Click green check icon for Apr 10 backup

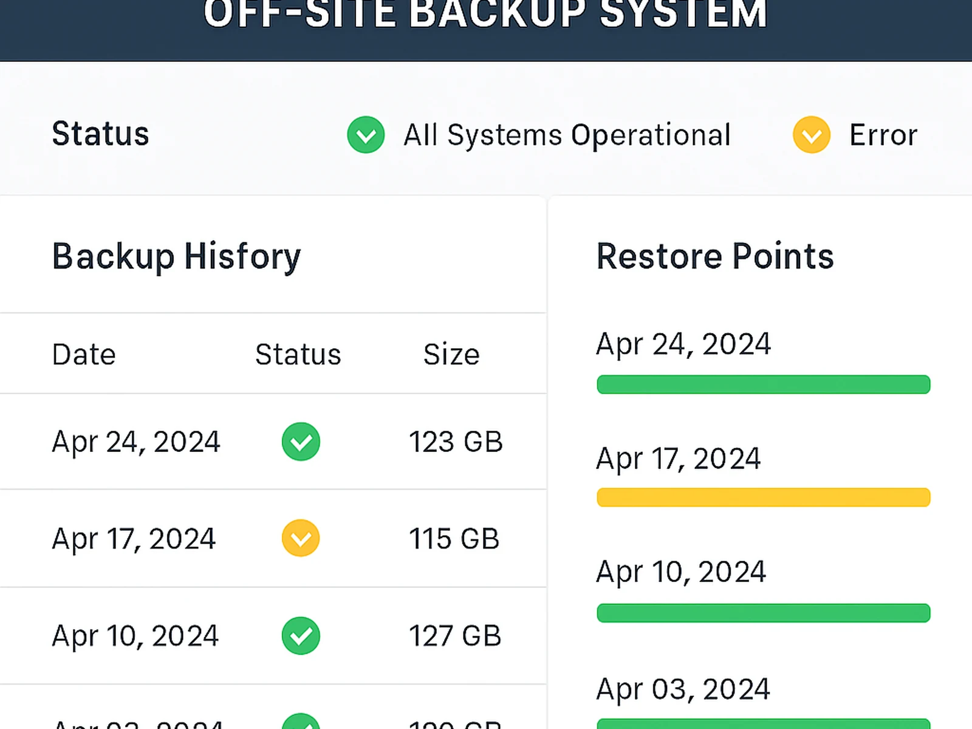click(x=301, y=635)
